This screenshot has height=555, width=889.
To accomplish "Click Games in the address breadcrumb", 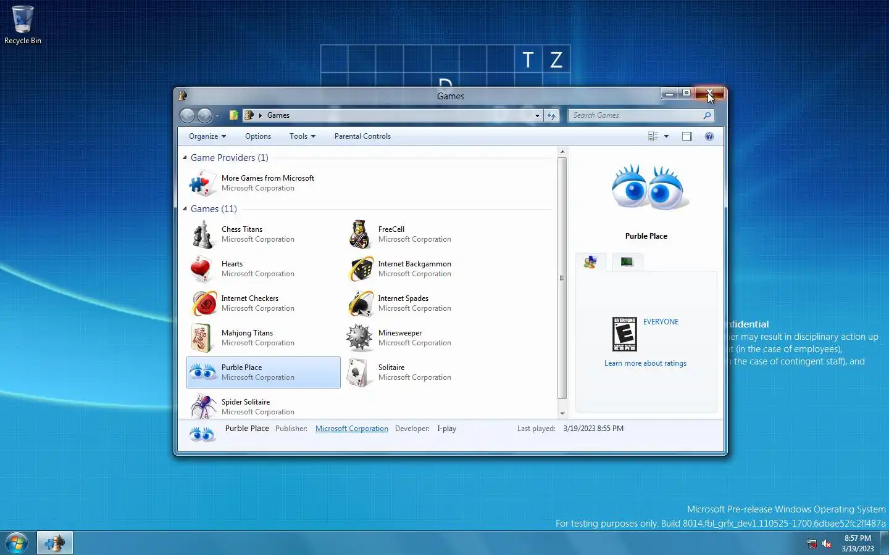I will click(278, 115).
